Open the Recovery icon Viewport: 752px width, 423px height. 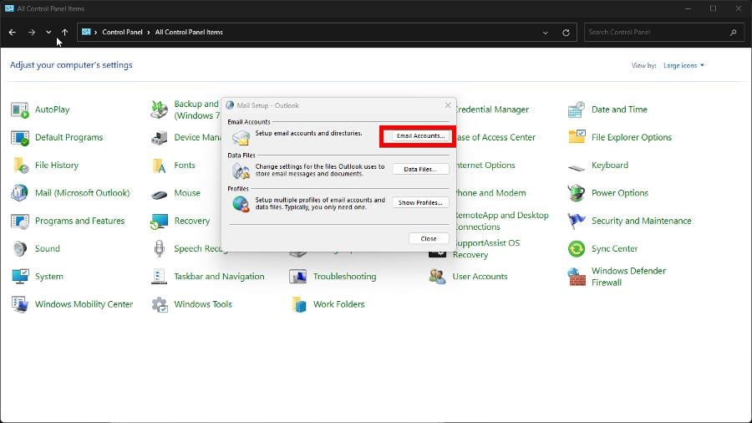[160, 221]
